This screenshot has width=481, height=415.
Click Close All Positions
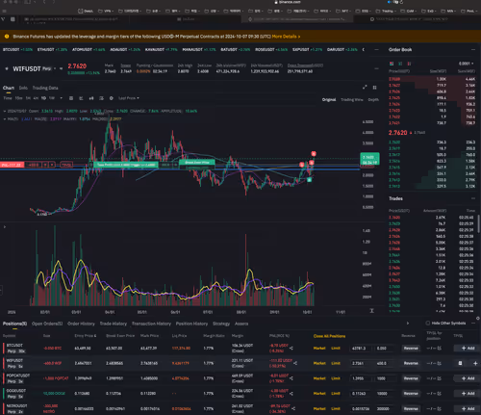[x=329, y=336]
